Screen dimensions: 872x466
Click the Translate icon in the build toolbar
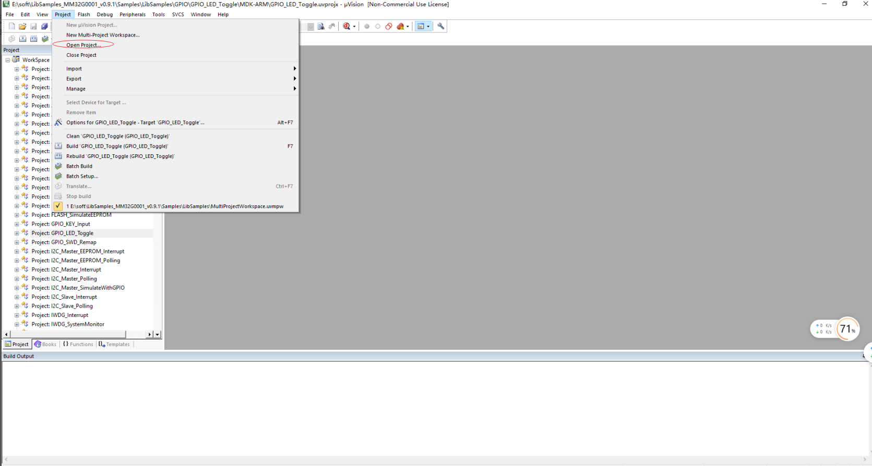pos(11,39)
